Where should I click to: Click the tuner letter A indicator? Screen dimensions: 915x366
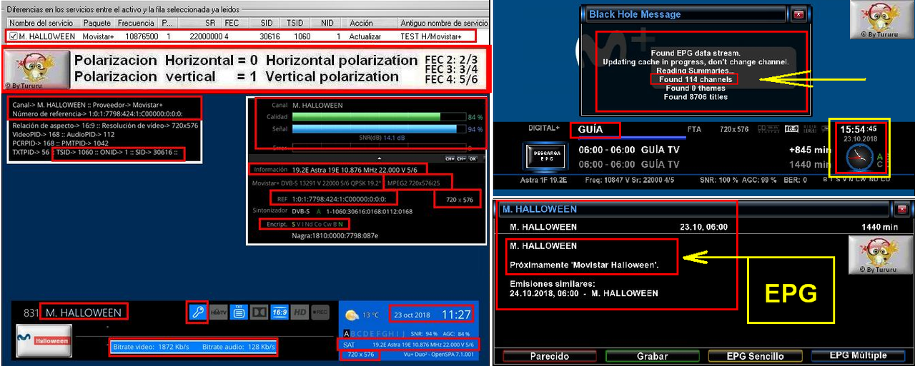coord(346,333)
